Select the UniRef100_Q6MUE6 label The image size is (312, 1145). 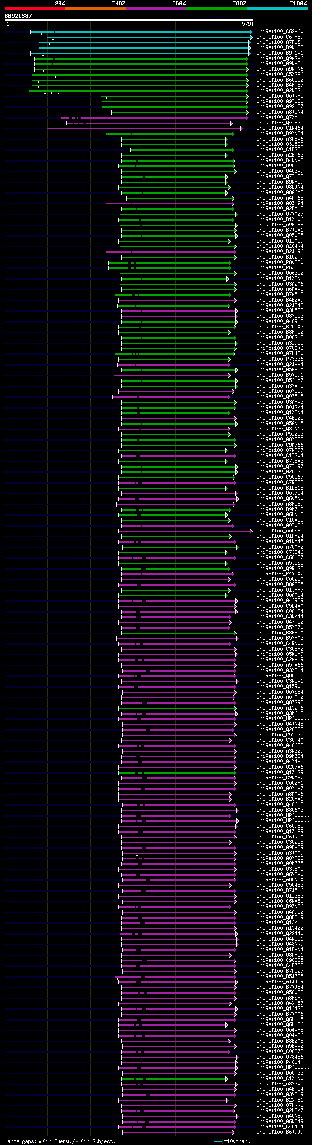[280, 1025]
